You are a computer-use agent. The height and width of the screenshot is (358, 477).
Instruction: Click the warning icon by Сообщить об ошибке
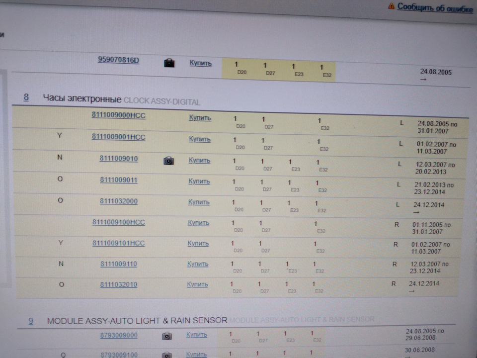coord(391,6)
